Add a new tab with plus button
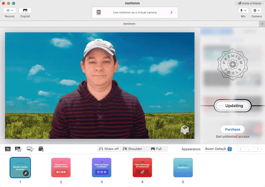265x187 pixels. pyautogui.click(x=262, y=24)
